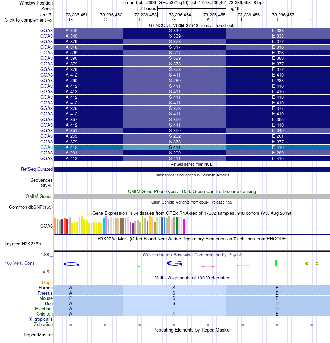The width and height of the screenshot is (330, 343).
Task: Select the Elephant alignment row label
Action: 44,309
